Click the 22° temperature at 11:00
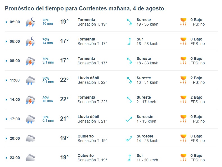The width and height of the screenshot is (222, 167). [x=64, y=80]
